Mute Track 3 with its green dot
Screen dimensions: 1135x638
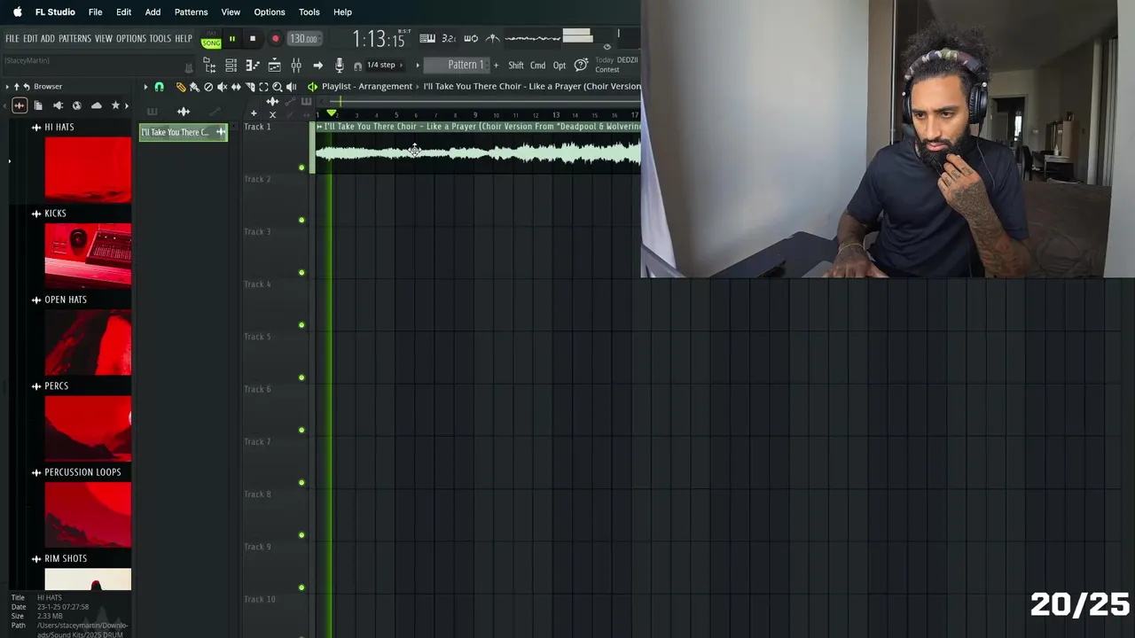(x=301, y=272)
